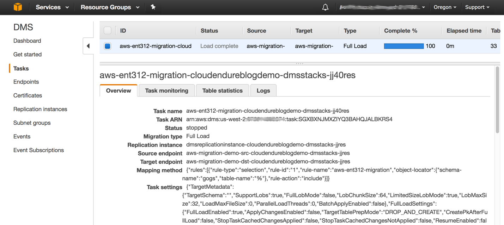Sort by the Type column header
Viewport: 504px width, 225px height.
pos(350,31)
